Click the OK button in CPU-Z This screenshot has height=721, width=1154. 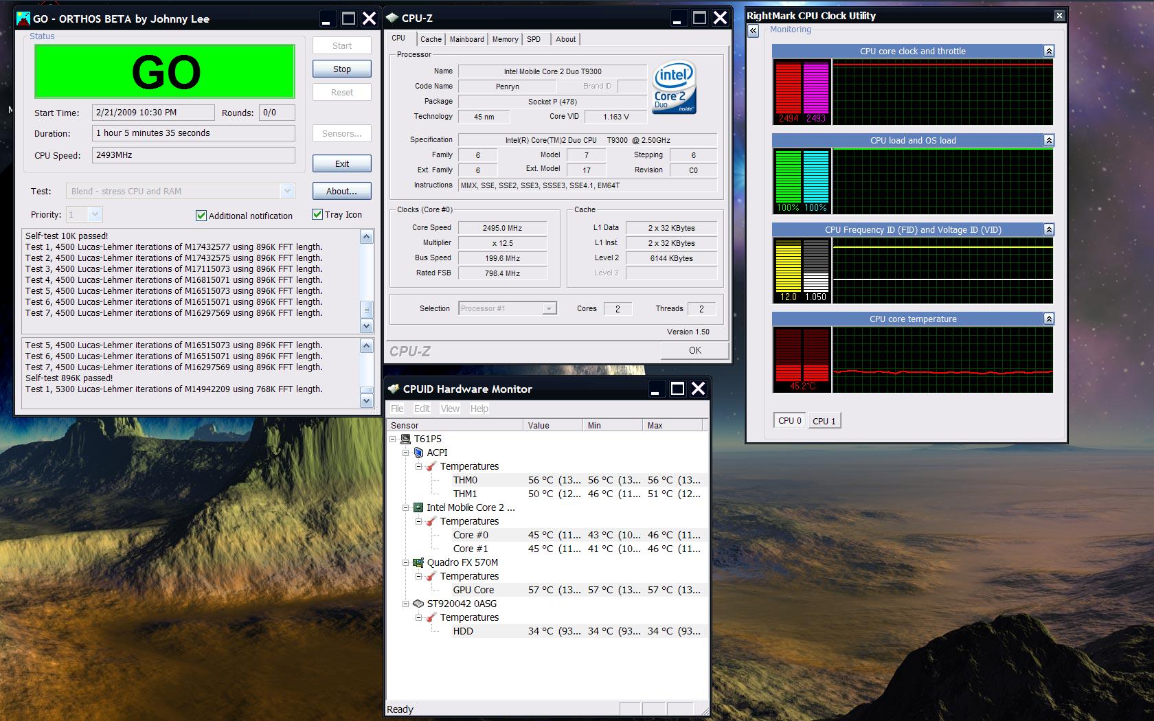point(695,350)
